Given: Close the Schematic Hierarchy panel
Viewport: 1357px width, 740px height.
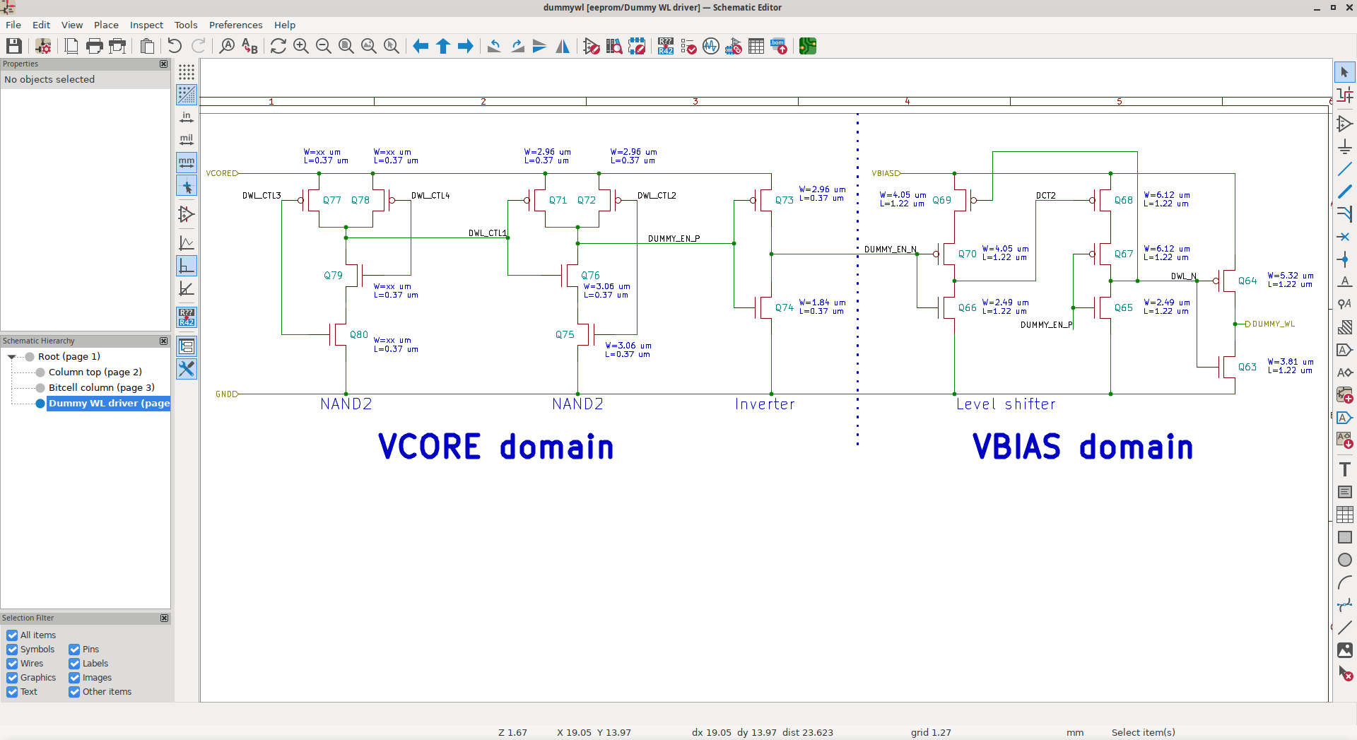Looking at the screenshot, I should pyautogui.click(x=164, y=341).
